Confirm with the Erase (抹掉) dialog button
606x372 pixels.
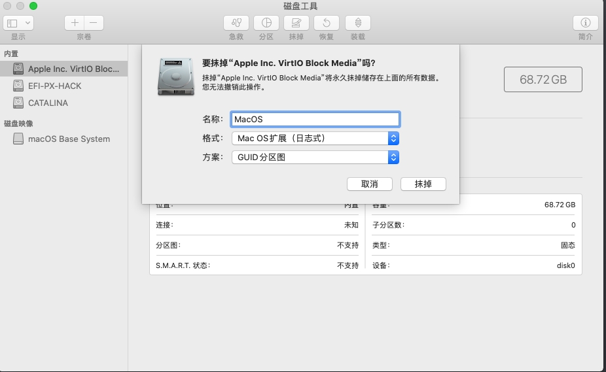tap(423, 184)
